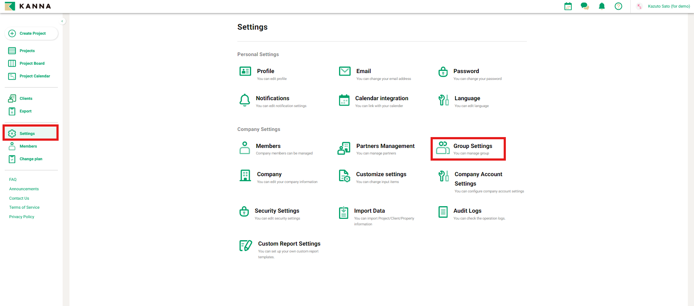Click the KANNA logo

tap(28, 6)
